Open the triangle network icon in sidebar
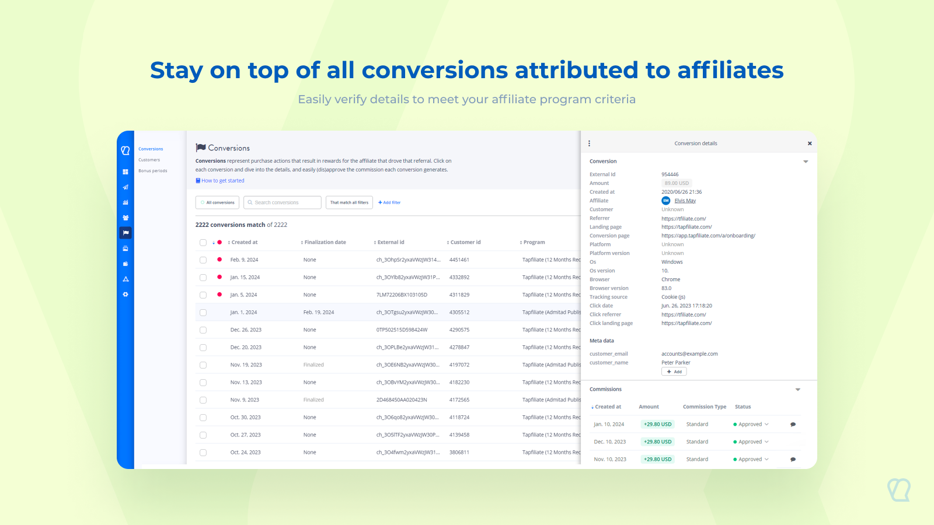Viewport: 934px width, 525px height. 126,279
